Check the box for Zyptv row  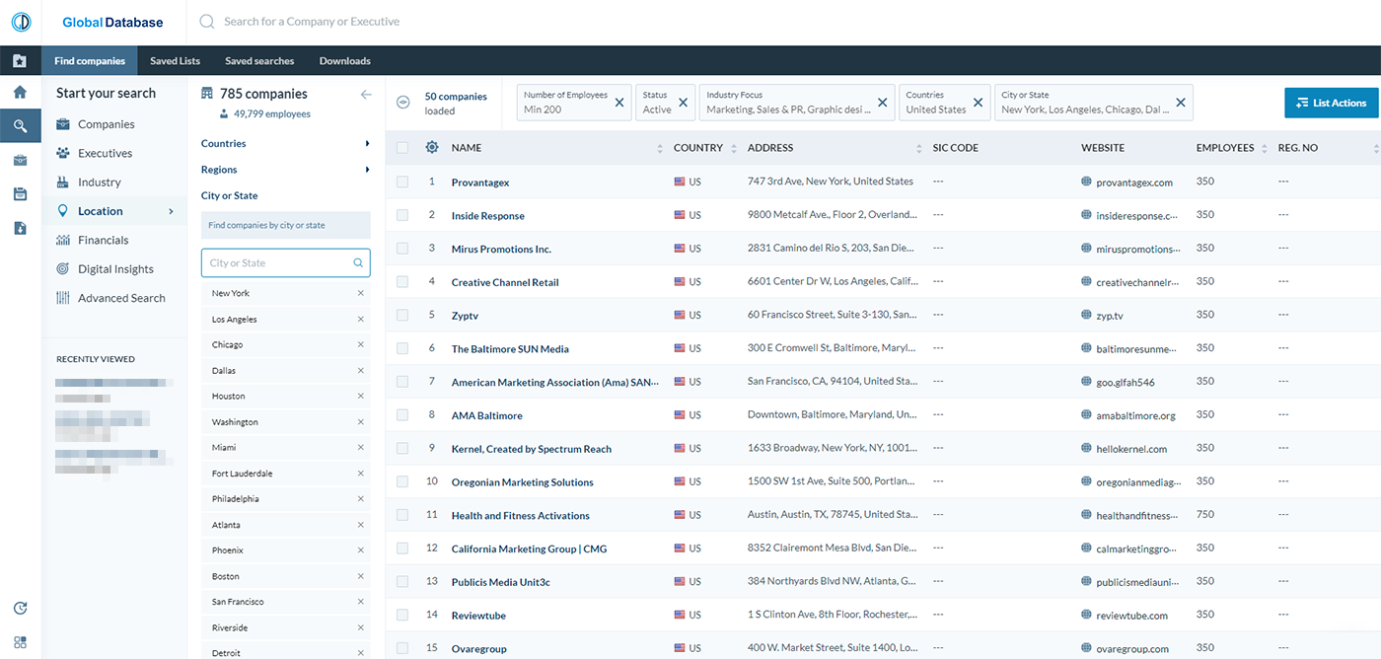[402, 315]
